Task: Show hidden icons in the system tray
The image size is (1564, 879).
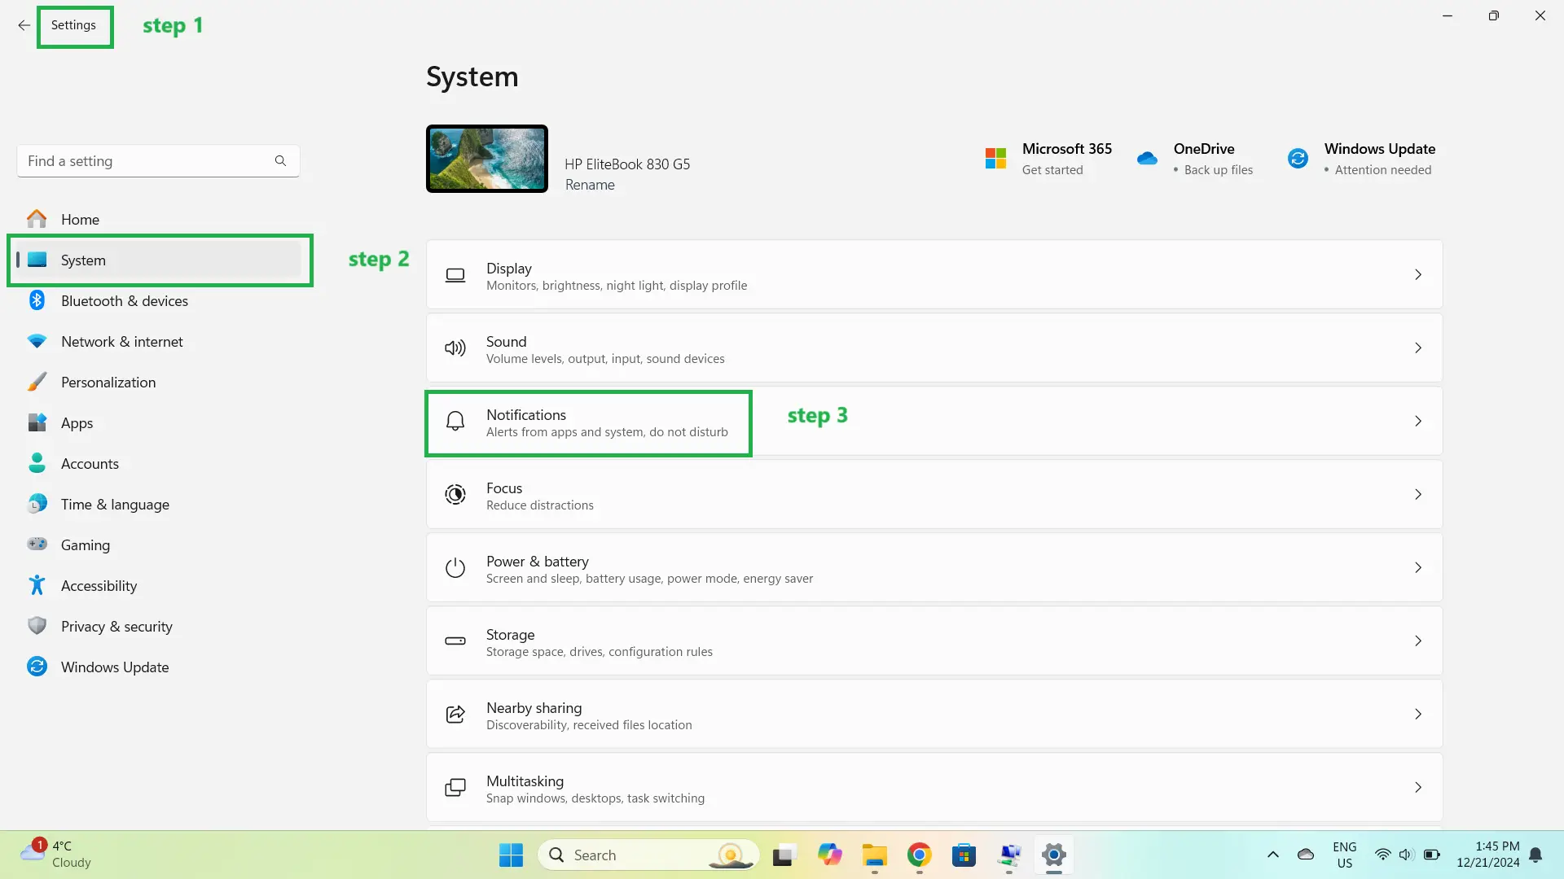Action: tap(1272, 855)
